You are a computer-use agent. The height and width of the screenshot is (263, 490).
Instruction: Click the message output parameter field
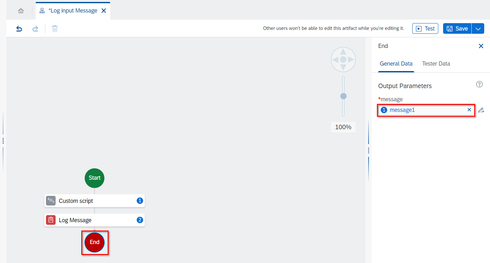pyautogui.click(x=426, y=110)
